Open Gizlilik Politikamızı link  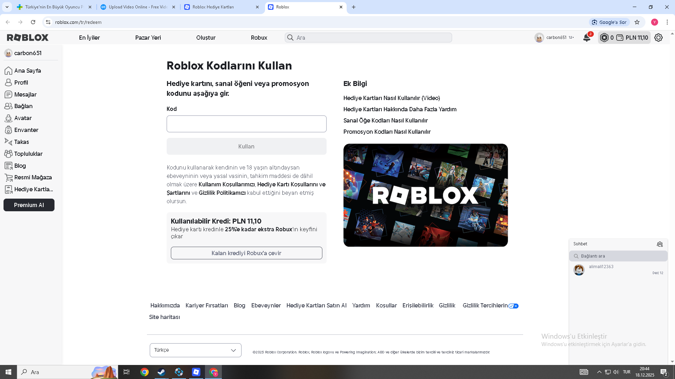[222, 193]
